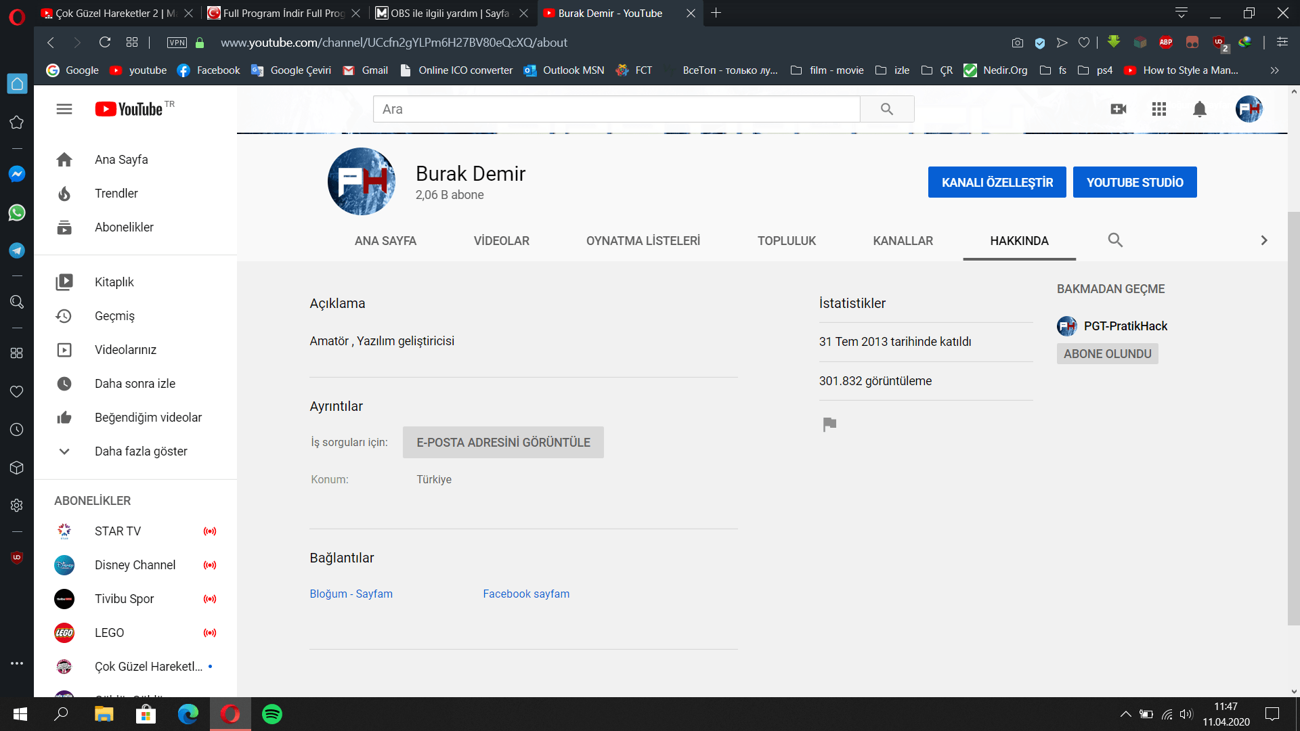Open Abonelikler in sidebar
Viewport: 1300px width, 731px height.
[135, 227]
